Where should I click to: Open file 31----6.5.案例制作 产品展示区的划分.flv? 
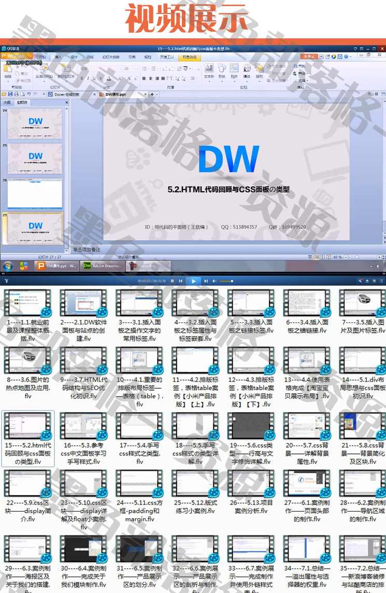(x=139, y=562)
